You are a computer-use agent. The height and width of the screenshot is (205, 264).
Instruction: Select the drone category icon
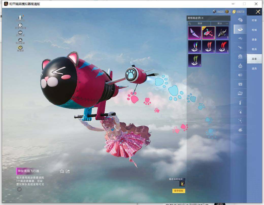(240, 38)
